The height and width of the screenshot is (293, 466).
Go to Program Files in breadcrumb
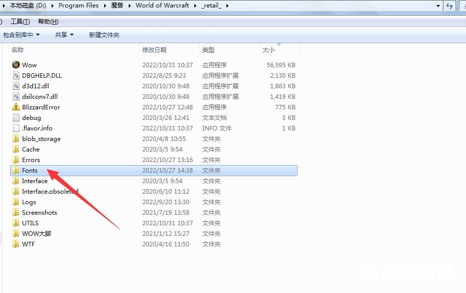pos(79,6)
